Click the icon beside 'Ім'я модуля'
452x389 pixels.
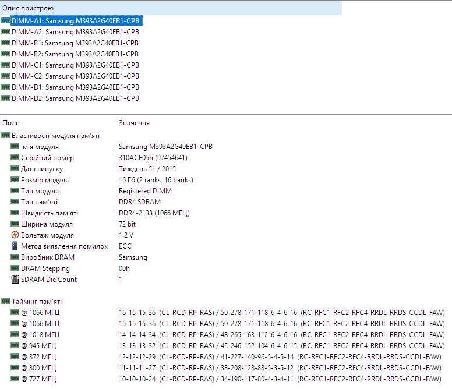tap(15, 146)
